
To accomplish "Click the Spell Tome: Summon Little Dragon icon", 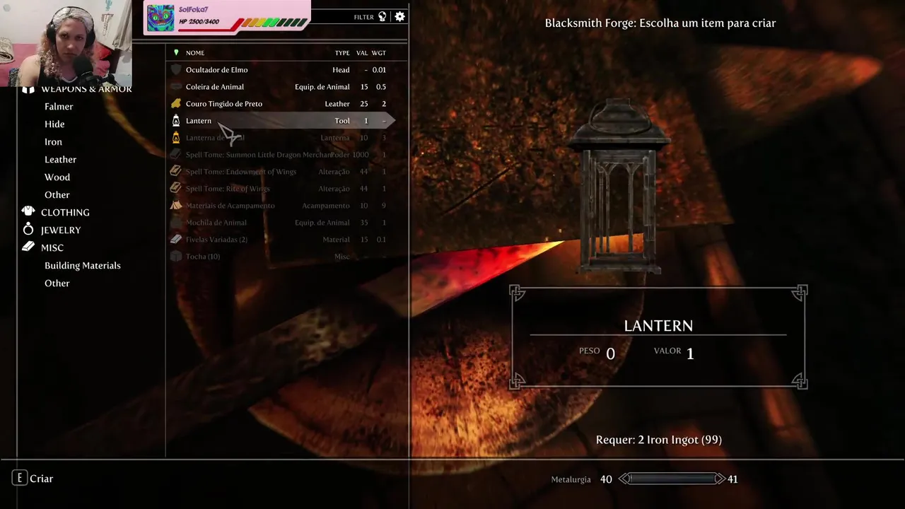I will tap(176, 155).
